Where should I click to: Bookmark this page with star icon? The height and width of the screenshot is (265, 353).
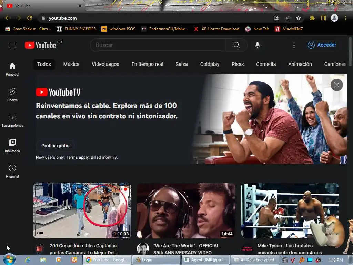tap(299, 18)
